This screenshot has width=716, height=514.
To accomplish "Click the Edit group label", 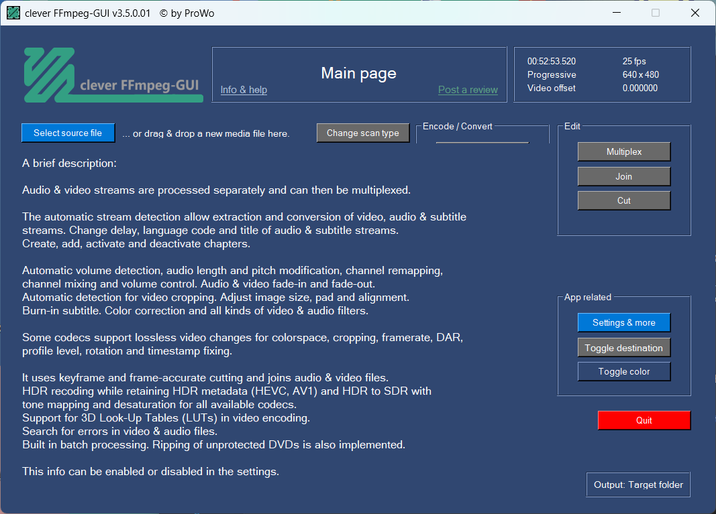I will point(572,127).
